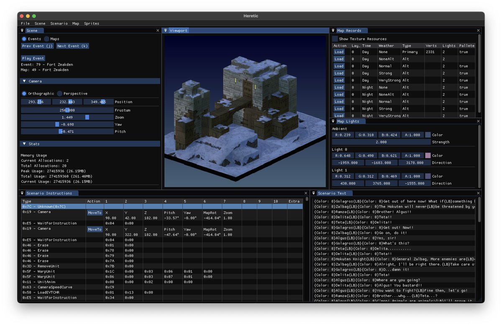Collapse the Scene panel triangle
Image resolution: width=502 pixels, height=326 pixels.
point(23,31)
